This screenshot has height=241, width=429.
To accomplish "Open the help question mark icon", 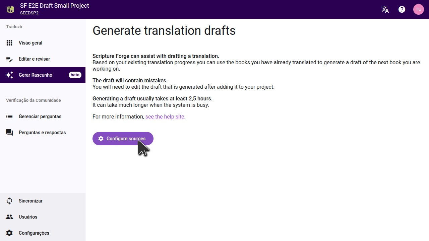I will tap(402, 9).
